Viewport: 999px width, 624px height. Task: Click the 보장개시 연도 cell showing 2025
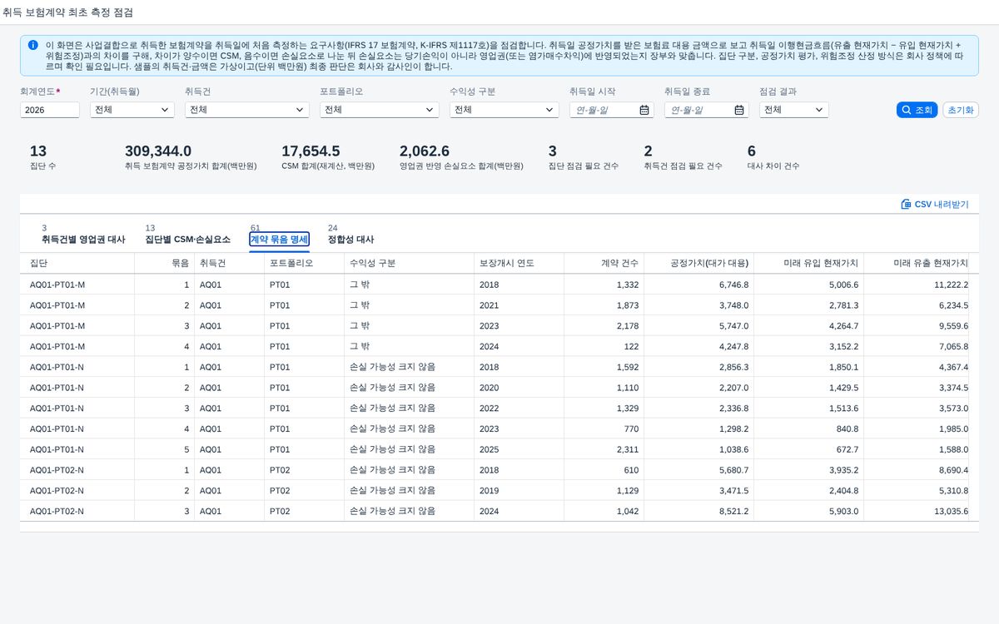(x=519, y=449)
